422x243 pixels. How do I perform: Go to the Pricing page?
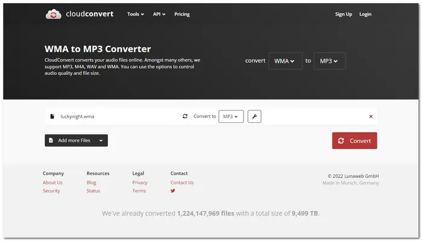point(181,14)
